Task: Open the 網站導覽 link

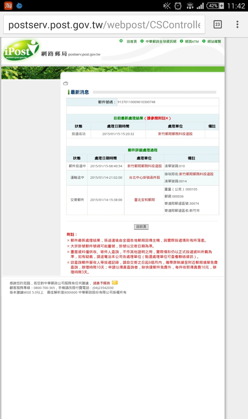Action: pos(214,41)
